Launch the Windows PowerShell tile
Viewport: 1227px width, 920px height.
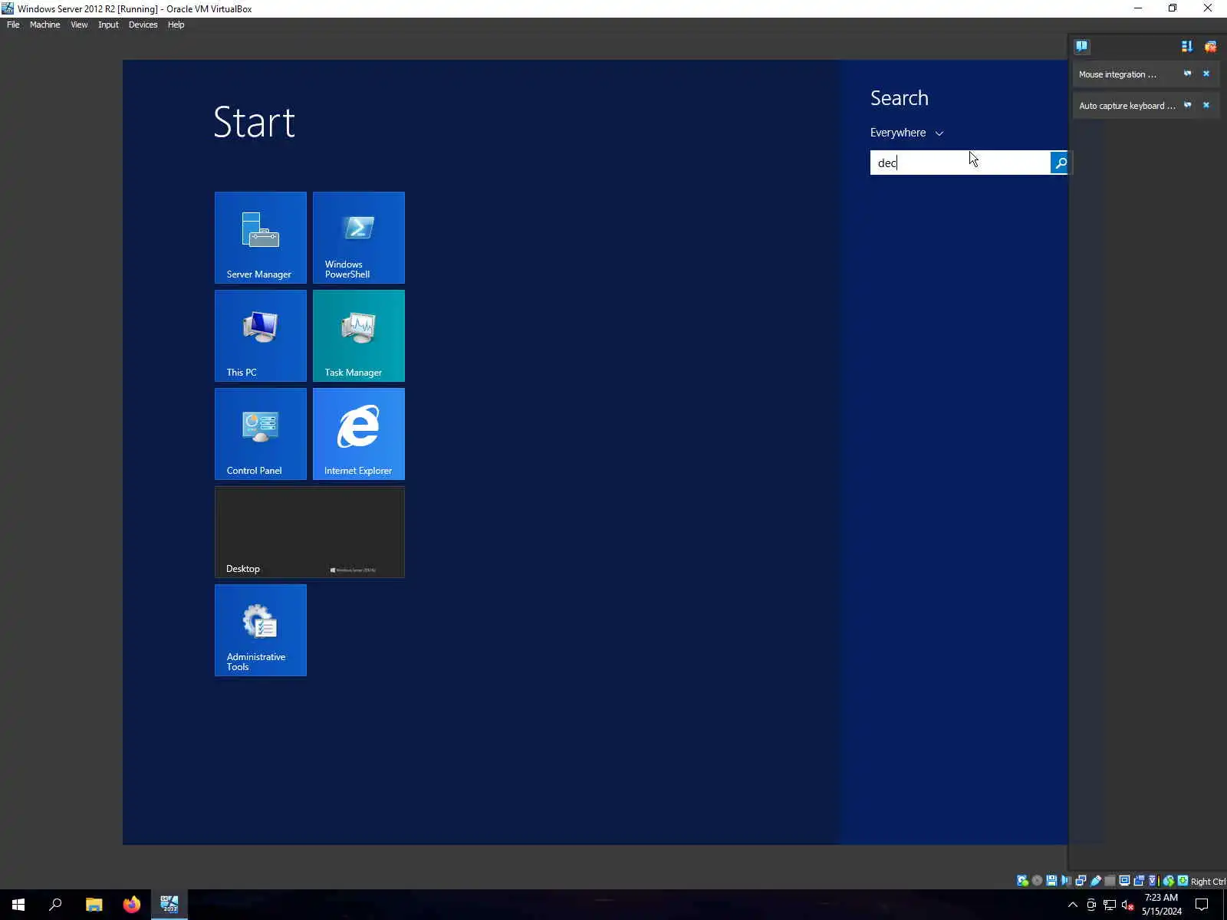[359, 238]
